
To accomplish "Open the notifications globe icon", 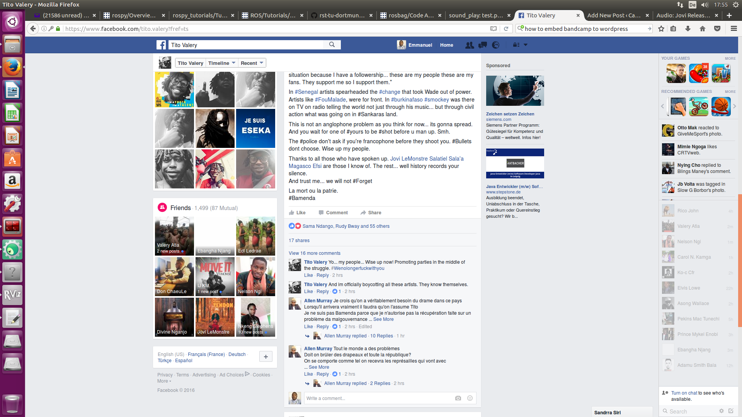I will coord(496,45).
